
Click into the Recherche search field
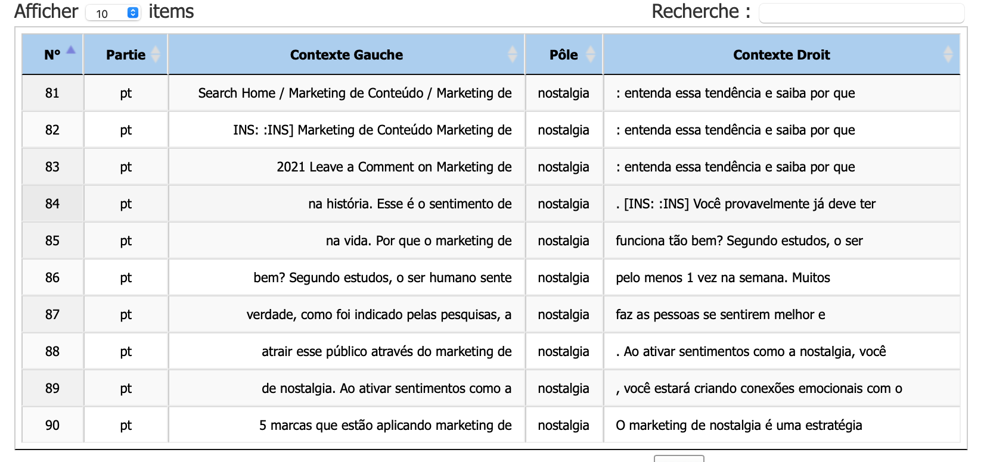coord(861,13)
